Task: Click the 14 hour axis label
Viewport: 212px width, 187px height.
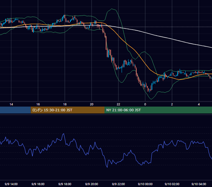Action: coord(11,104)
